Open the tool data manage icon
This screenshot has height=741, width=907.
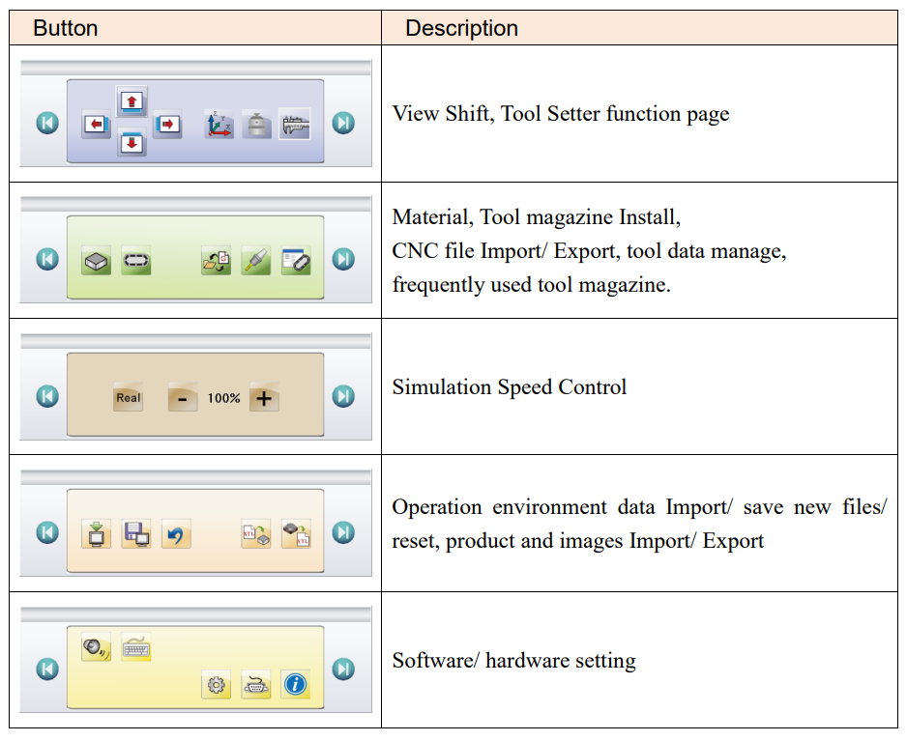point(256,261)
